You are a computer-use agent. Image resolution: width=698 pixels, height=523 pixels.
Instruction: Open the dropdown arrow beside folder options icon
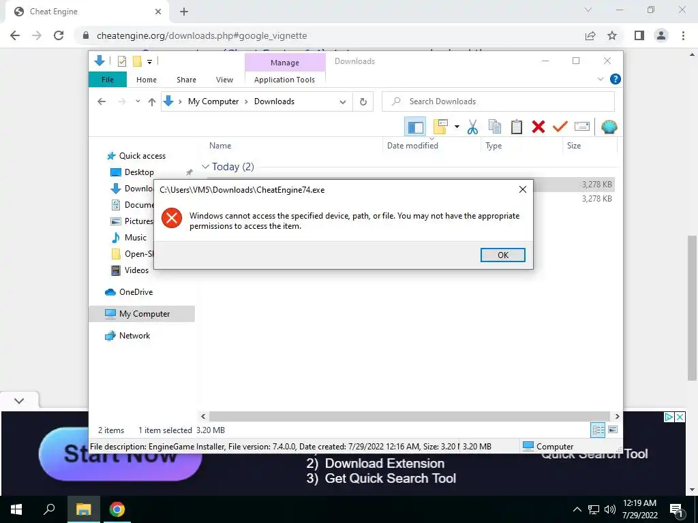pos(457,127)
